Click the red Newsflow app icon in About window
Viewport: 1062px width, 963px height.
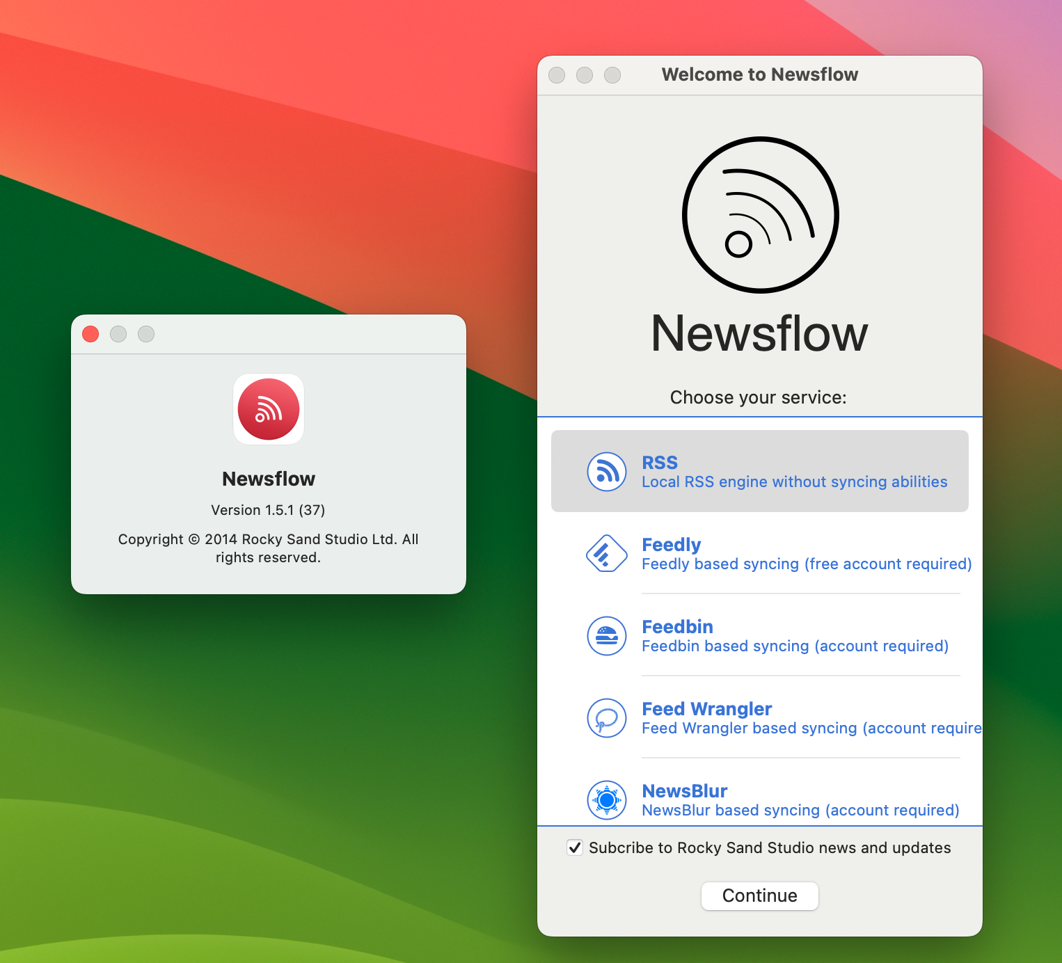(269, 409)
